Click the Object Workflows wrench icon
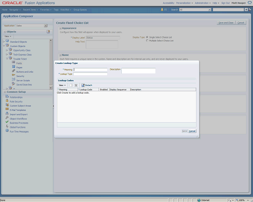This screenshot has width=253, height=202. click(x=7, y=118)
